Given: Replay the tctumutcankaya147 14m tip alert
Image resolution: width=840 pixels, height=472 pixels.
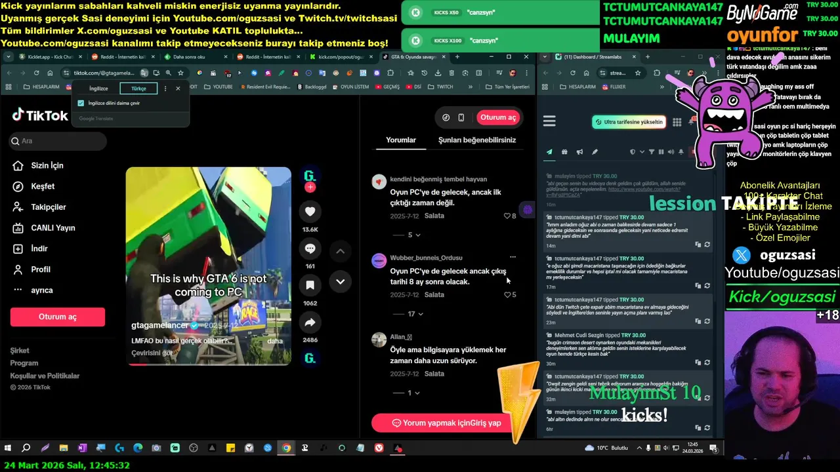Looking at the screenshot, I should click(707, 245).
